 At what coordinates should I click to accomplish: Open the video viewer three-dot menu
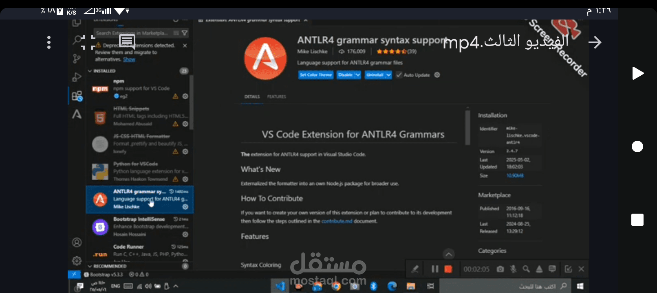coord(49,42)
